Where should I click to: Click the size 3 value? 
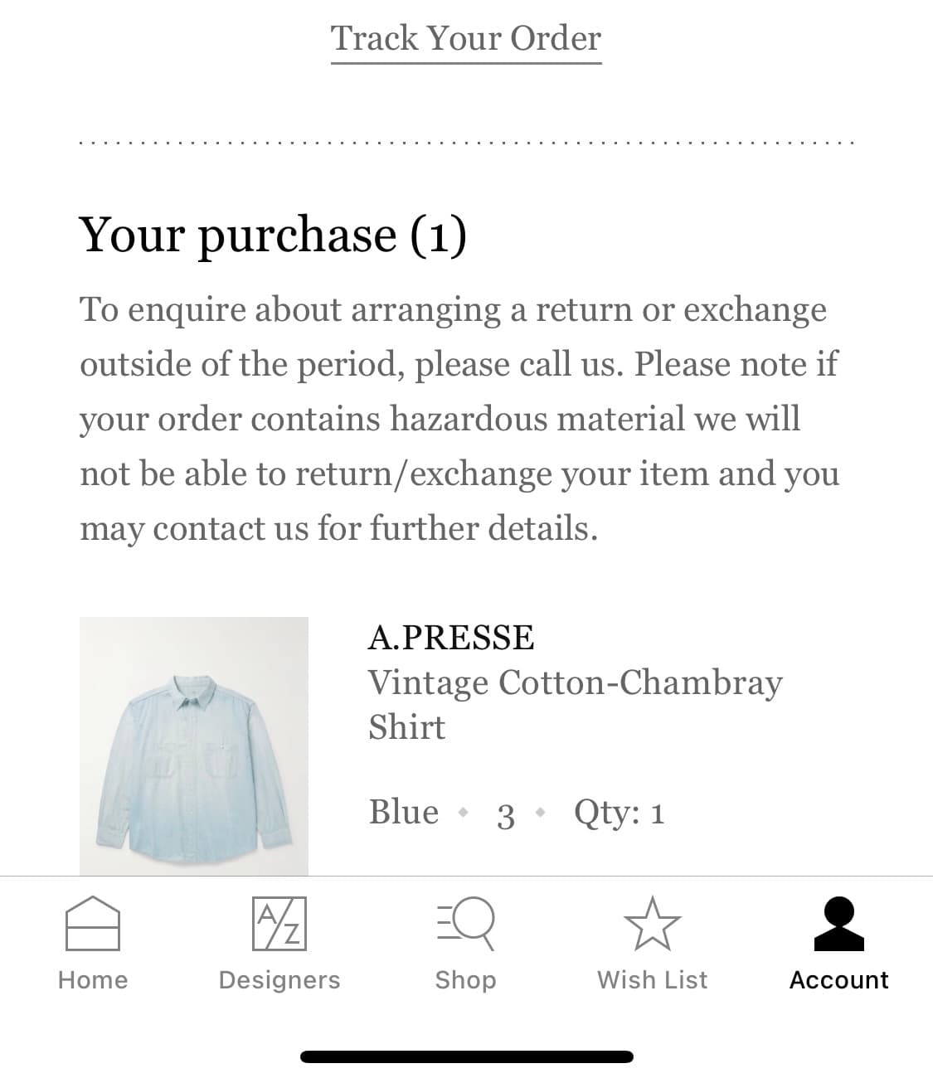click(x=505, y=815)
